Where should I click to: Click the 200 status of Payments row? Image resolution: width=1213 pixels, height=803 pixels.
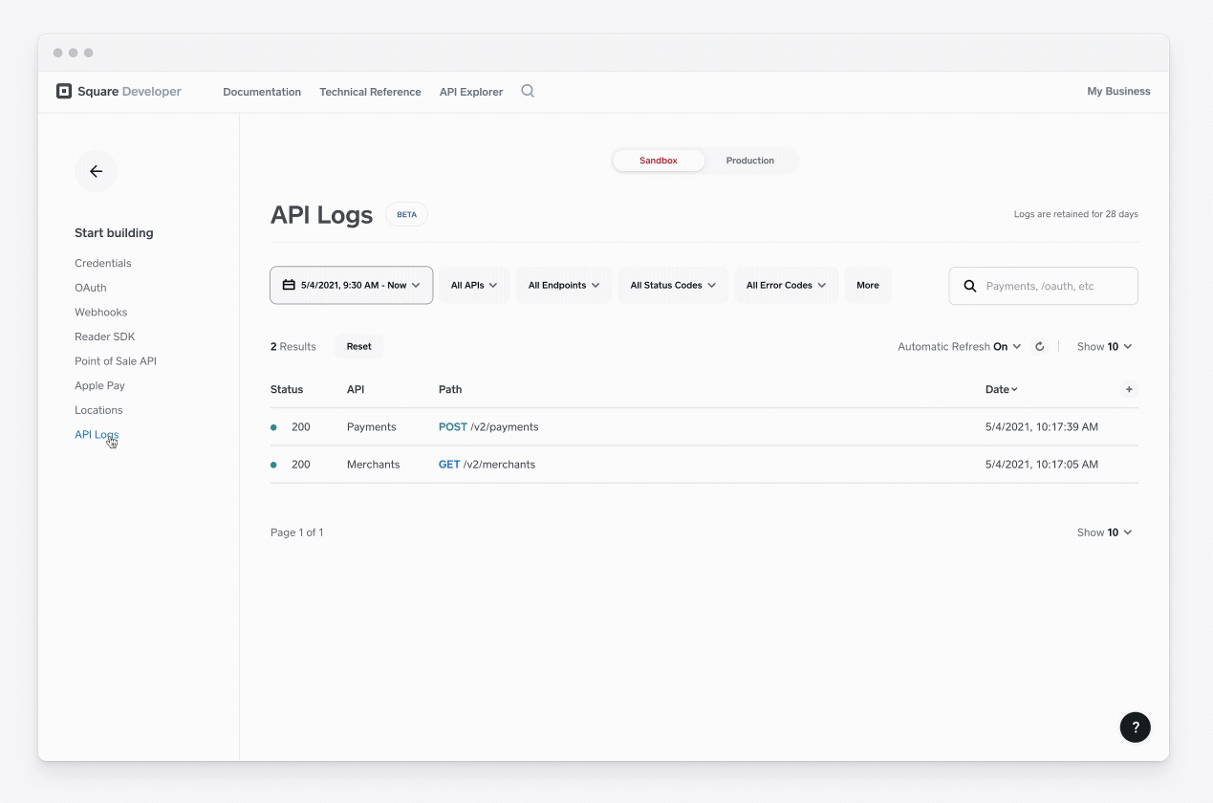click(x=301, y=427)
